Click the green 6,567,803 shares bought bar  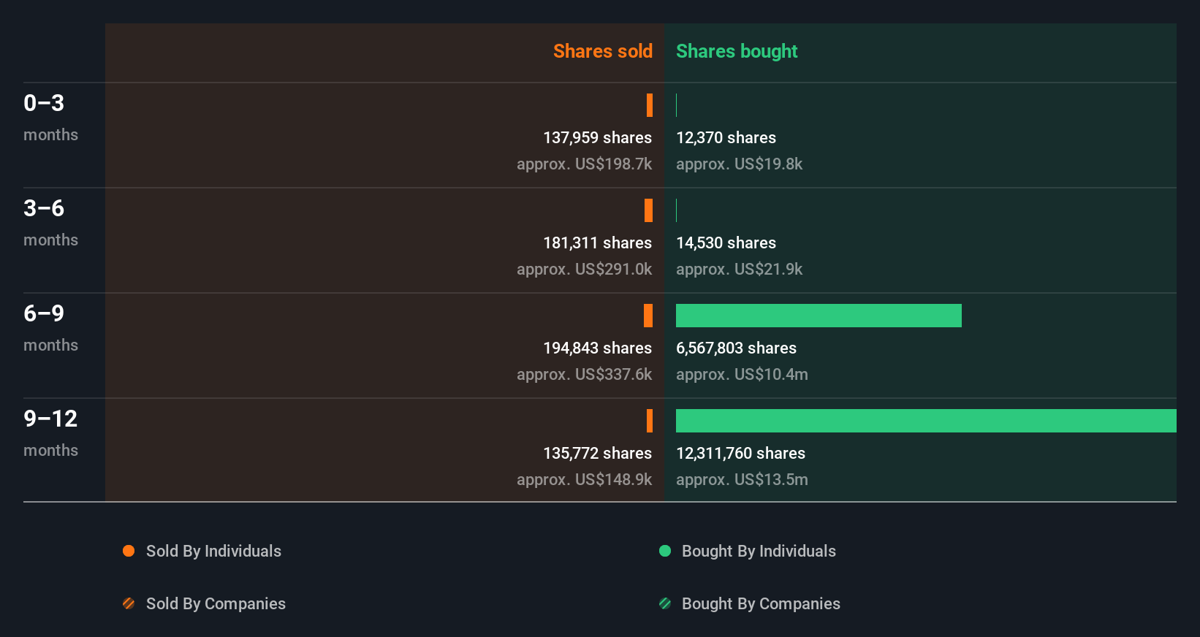819,316
